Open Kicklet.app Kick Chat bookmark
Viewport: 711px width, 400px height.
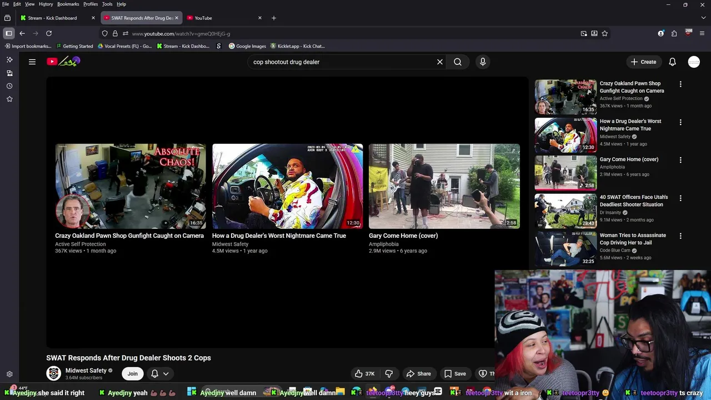297,46
